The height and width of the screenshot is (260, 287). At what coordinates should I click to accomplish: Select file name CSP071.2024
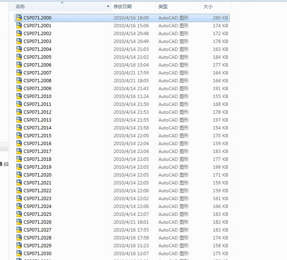37,206
